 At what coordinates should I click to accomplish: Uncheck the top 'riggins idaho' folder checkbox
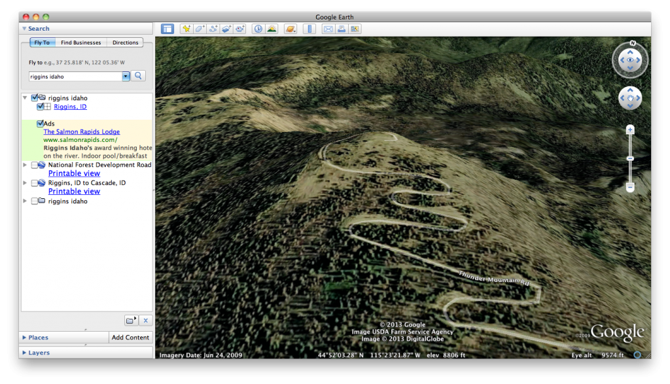pos(35,98)
